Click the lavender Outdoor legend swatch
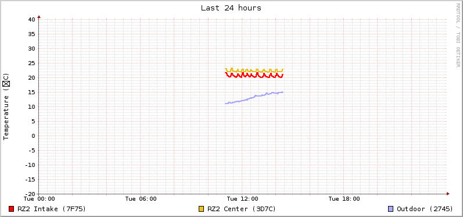The width and height of the screenshot is (463, 217). click(390, 209)
